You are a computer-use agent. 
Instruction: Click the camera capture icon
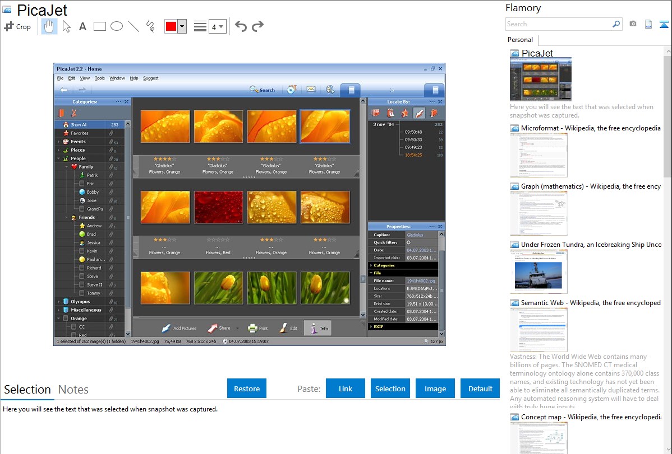633,24
